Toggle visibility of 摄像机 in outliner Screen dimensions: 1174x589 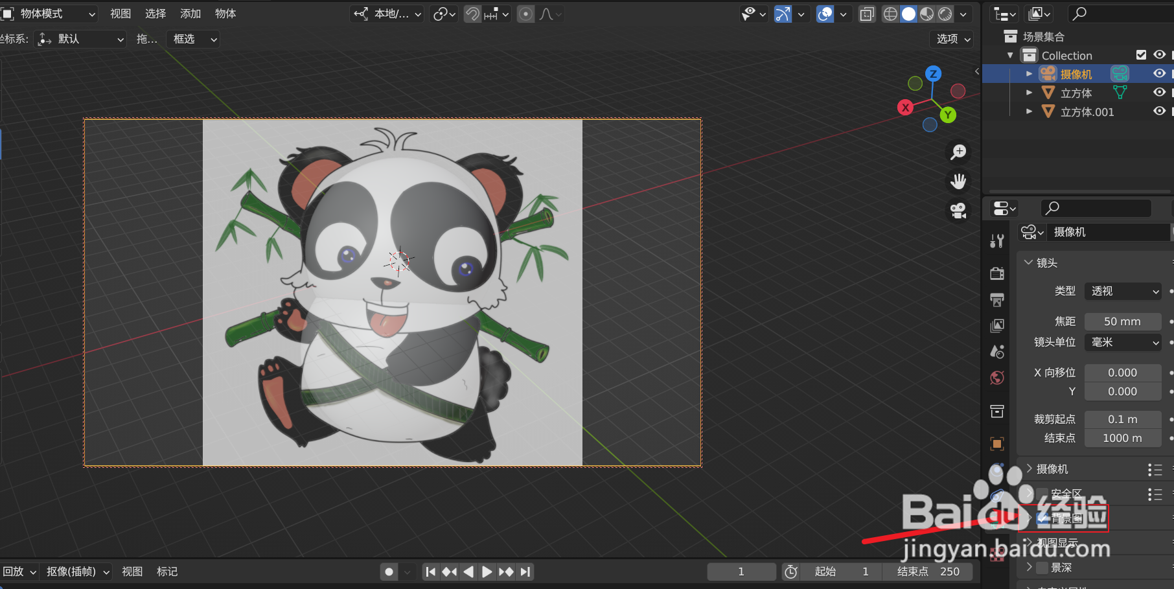point(1159,74)
